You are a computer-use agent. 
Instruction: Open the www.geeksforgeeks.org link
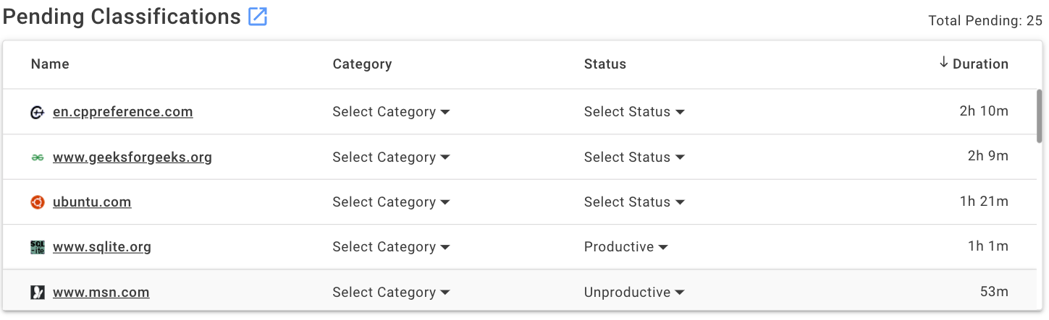point(132,157)
